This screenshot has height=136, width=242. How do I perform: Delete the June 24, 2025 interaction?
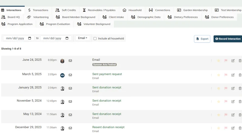pos(240,61)
